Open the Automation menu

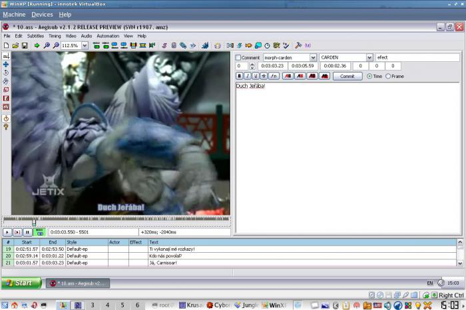pos(108,36)
